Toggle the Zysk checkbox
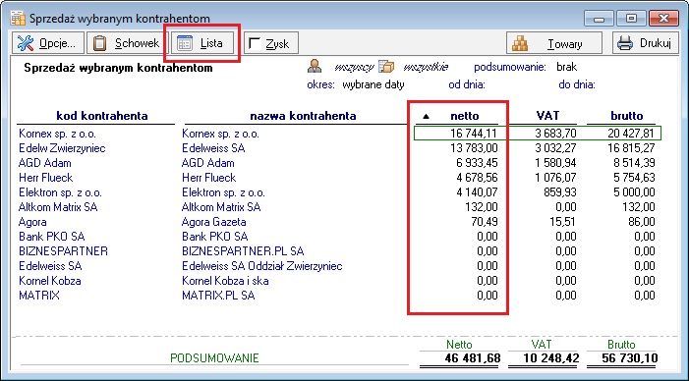 tap(255, 43)
